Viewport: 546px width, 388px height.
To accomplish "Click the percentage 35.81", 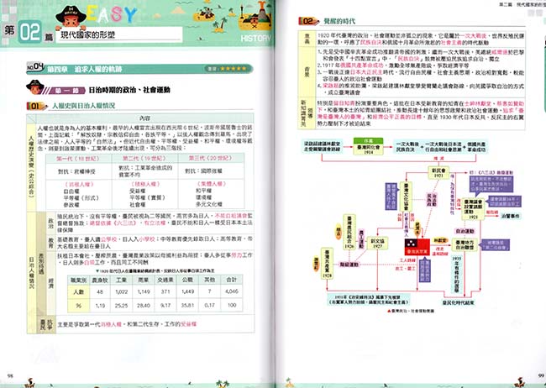I will pyautogui.click(x=187, y=306).
